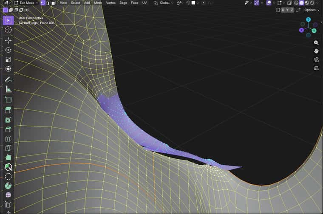This screenshot has height=214, width=323.
Task: Enable face select mode
Action: tap(54, 3)
